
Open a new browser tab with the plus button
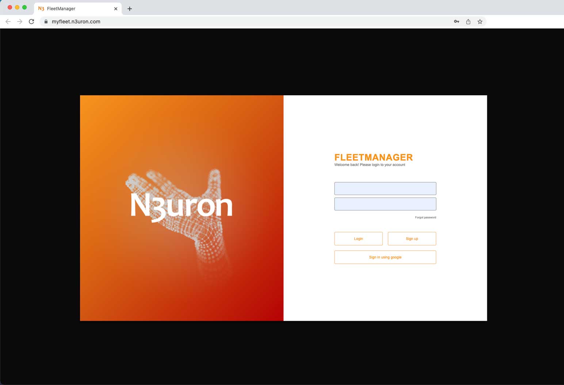(x=130, y=8)
